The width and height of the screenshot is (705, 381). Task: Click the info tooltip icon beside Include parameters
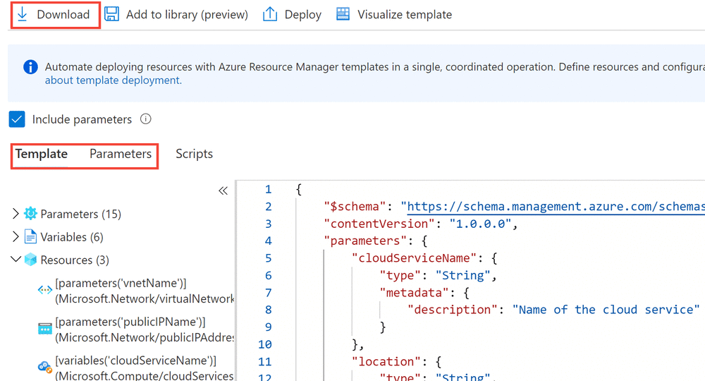coord(146,119)
